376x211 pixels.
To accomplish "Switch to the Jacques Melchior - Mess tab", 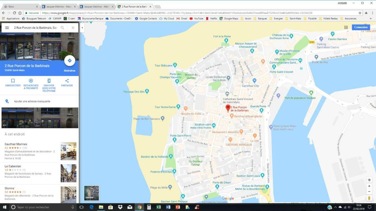I will 59,6.
